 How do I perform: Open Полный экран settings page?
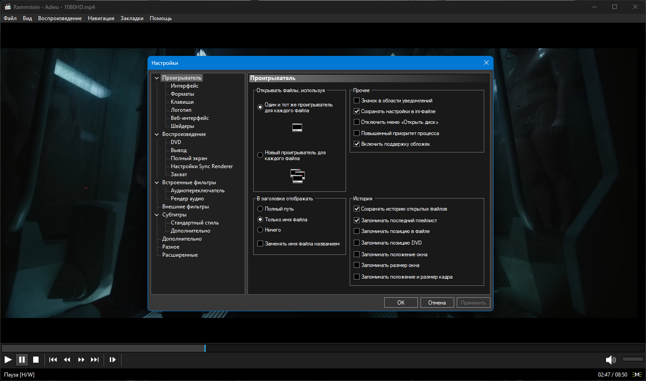[x=189, y=158]
